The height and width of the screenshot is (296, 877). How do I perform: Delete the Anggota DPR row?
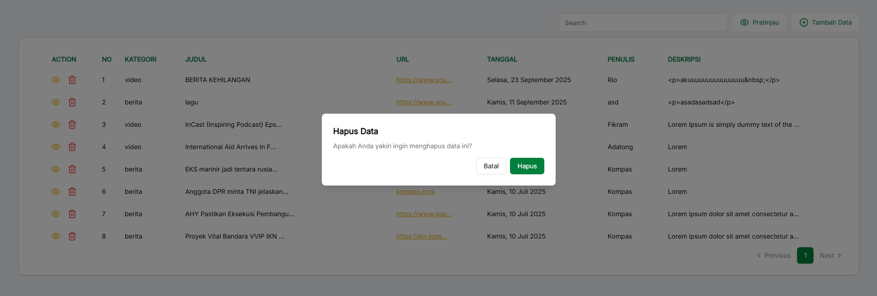(72, 192)
